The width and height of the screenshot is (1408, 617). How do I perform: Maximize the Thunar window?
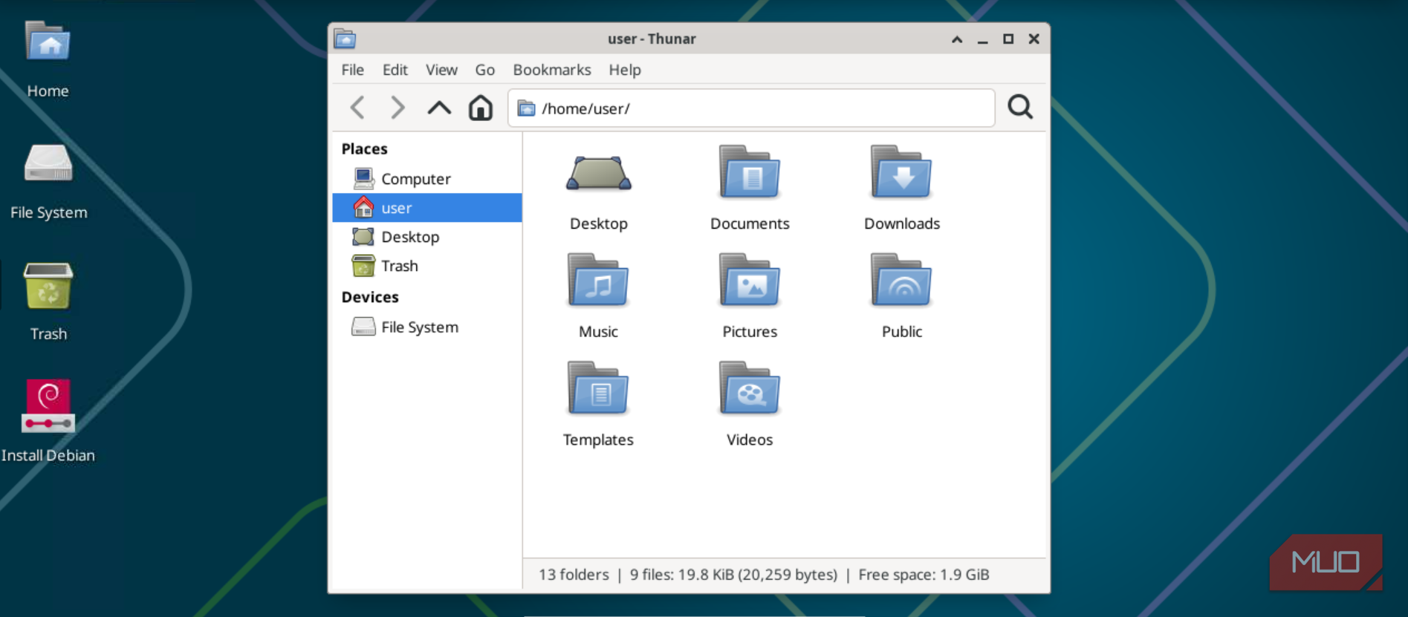(x=1008, y=39)
